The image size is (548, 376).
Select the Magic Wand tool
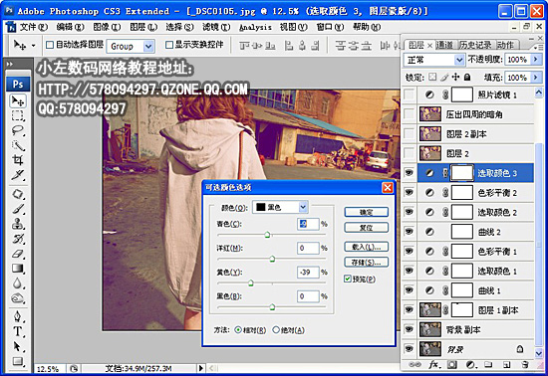pyautogui.click(x=18, y=145)
